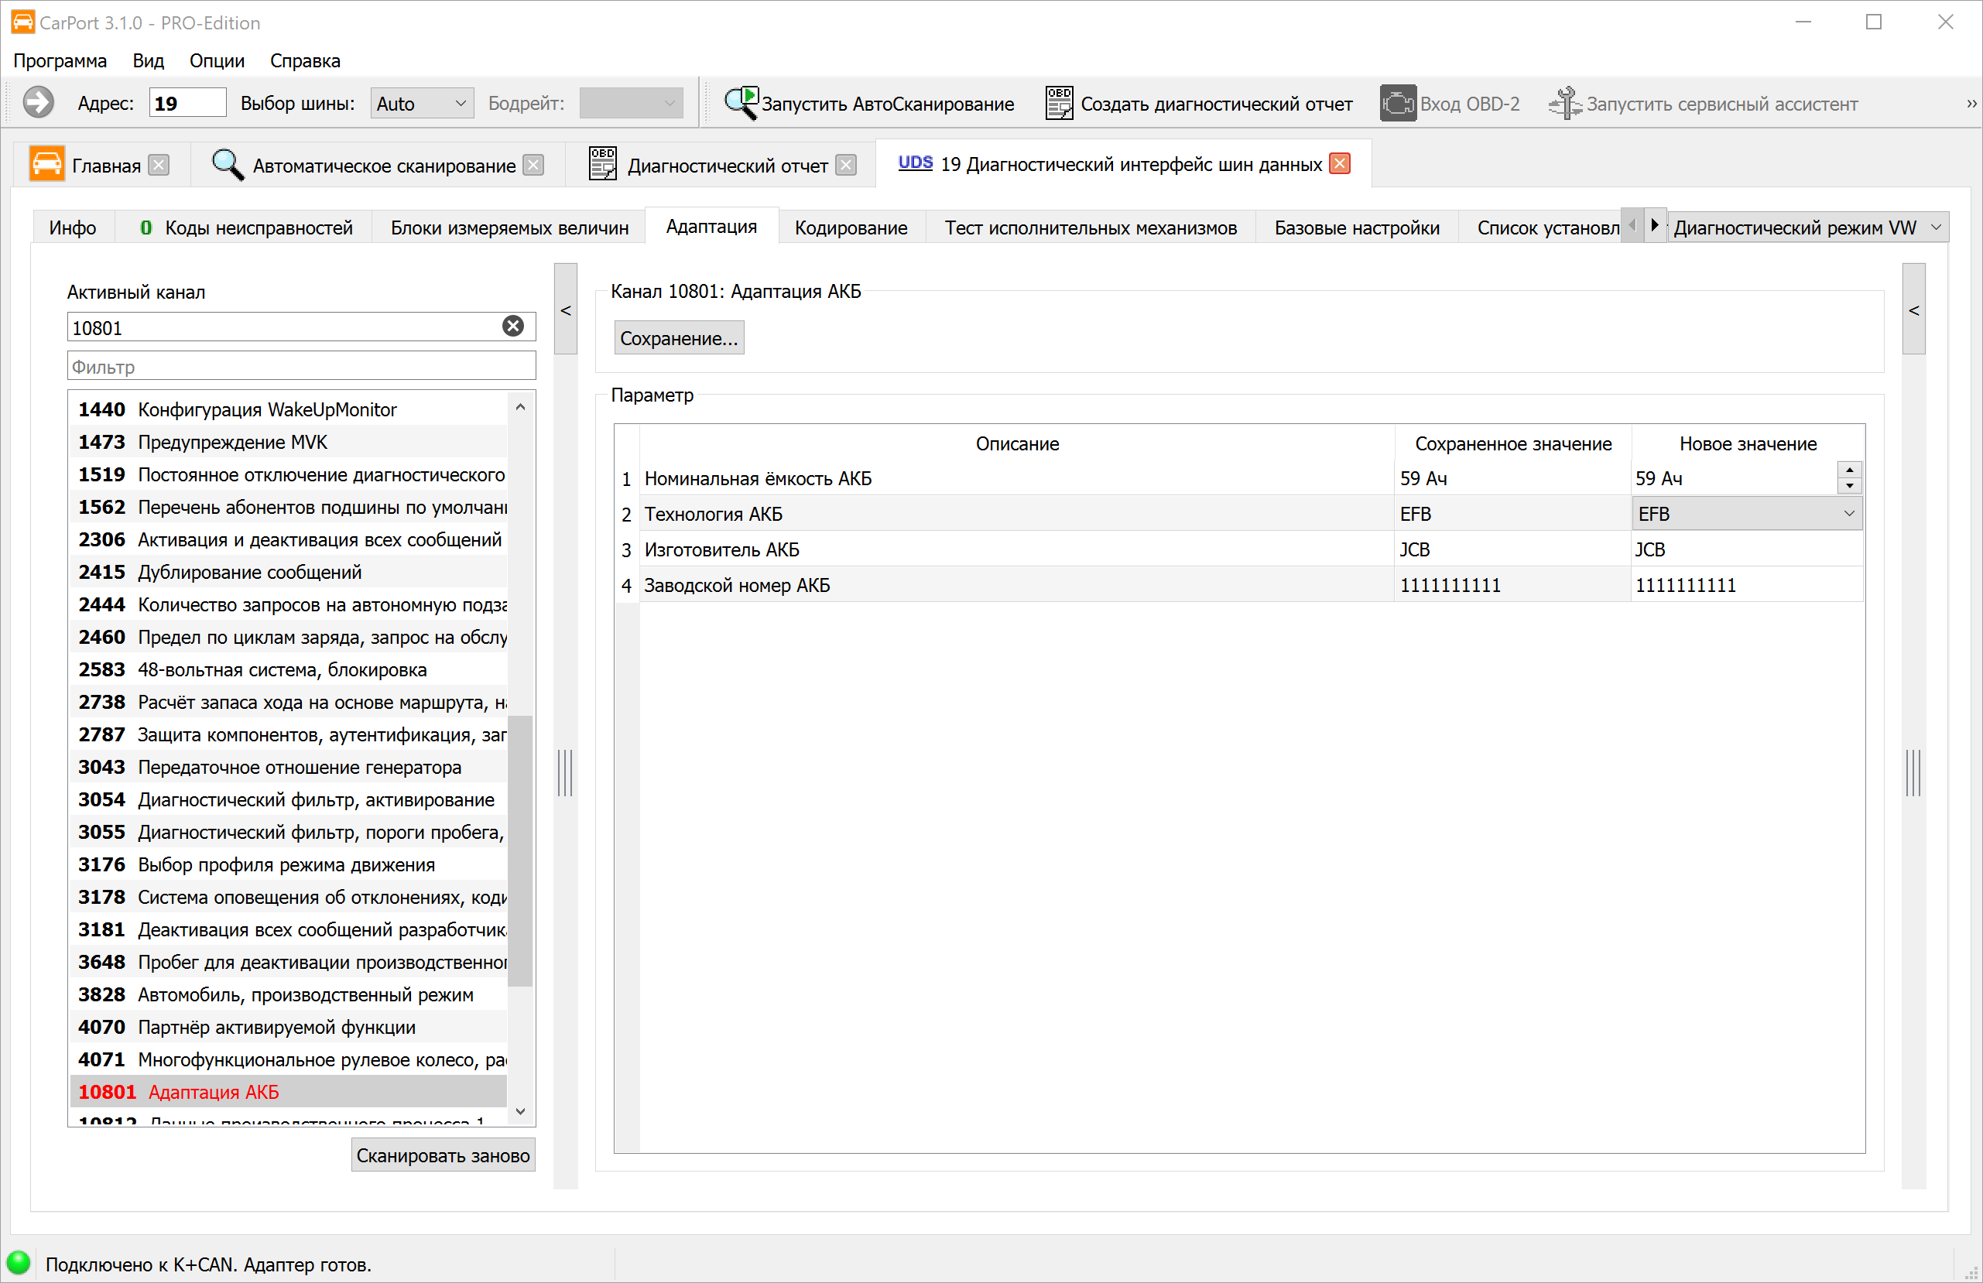Image resolution: width=1983 pixels, height=1283 pixels.
Task: Click the Сканировать заново button
Action: 443,1155
